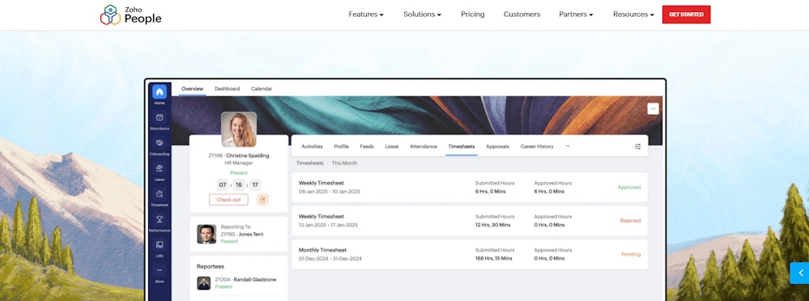Select the Activities tab
The height and width of the screenshot is (301, 809).
click(312, 146)
